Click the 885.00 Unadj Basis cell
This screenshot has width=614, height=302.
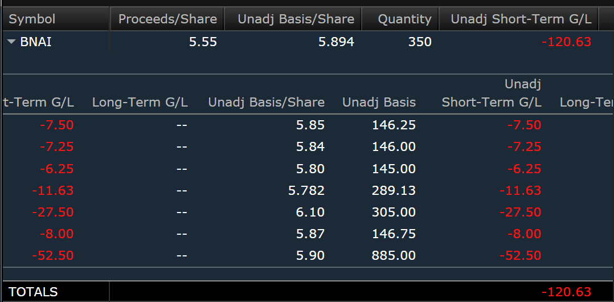(x=394, y=255)
